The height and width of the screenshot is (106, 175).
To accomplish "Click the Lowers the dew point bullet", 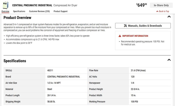I will tap(19, 43).
